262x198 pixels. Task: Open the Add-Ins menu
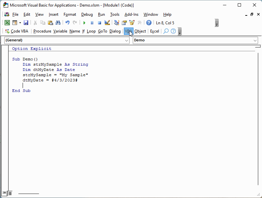click(131, 14)
